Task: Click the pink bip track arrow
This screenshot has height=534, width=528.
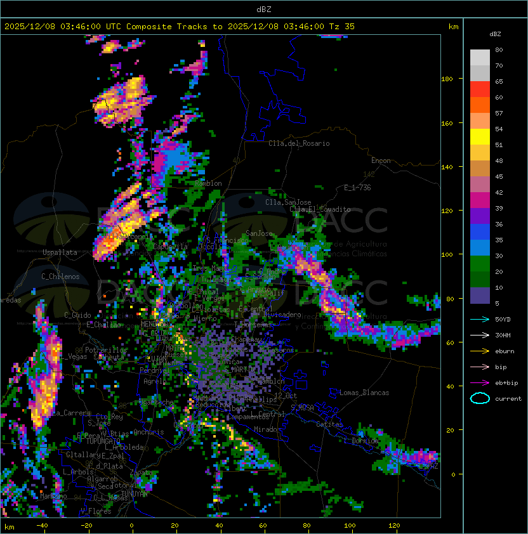Action: point(480,367)
